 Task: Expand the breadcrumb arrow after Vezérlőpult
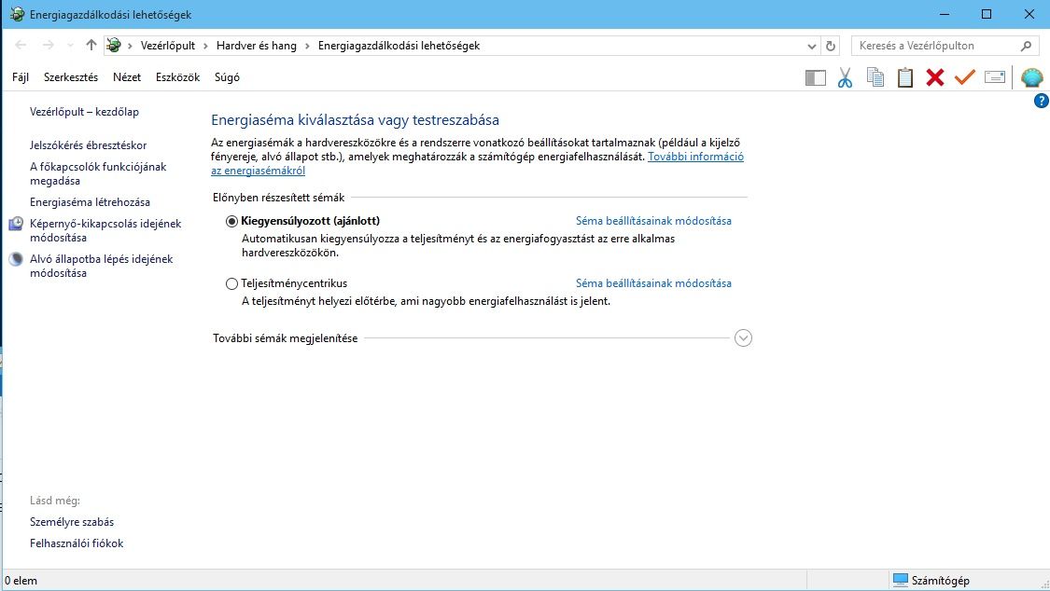point(206,46)
